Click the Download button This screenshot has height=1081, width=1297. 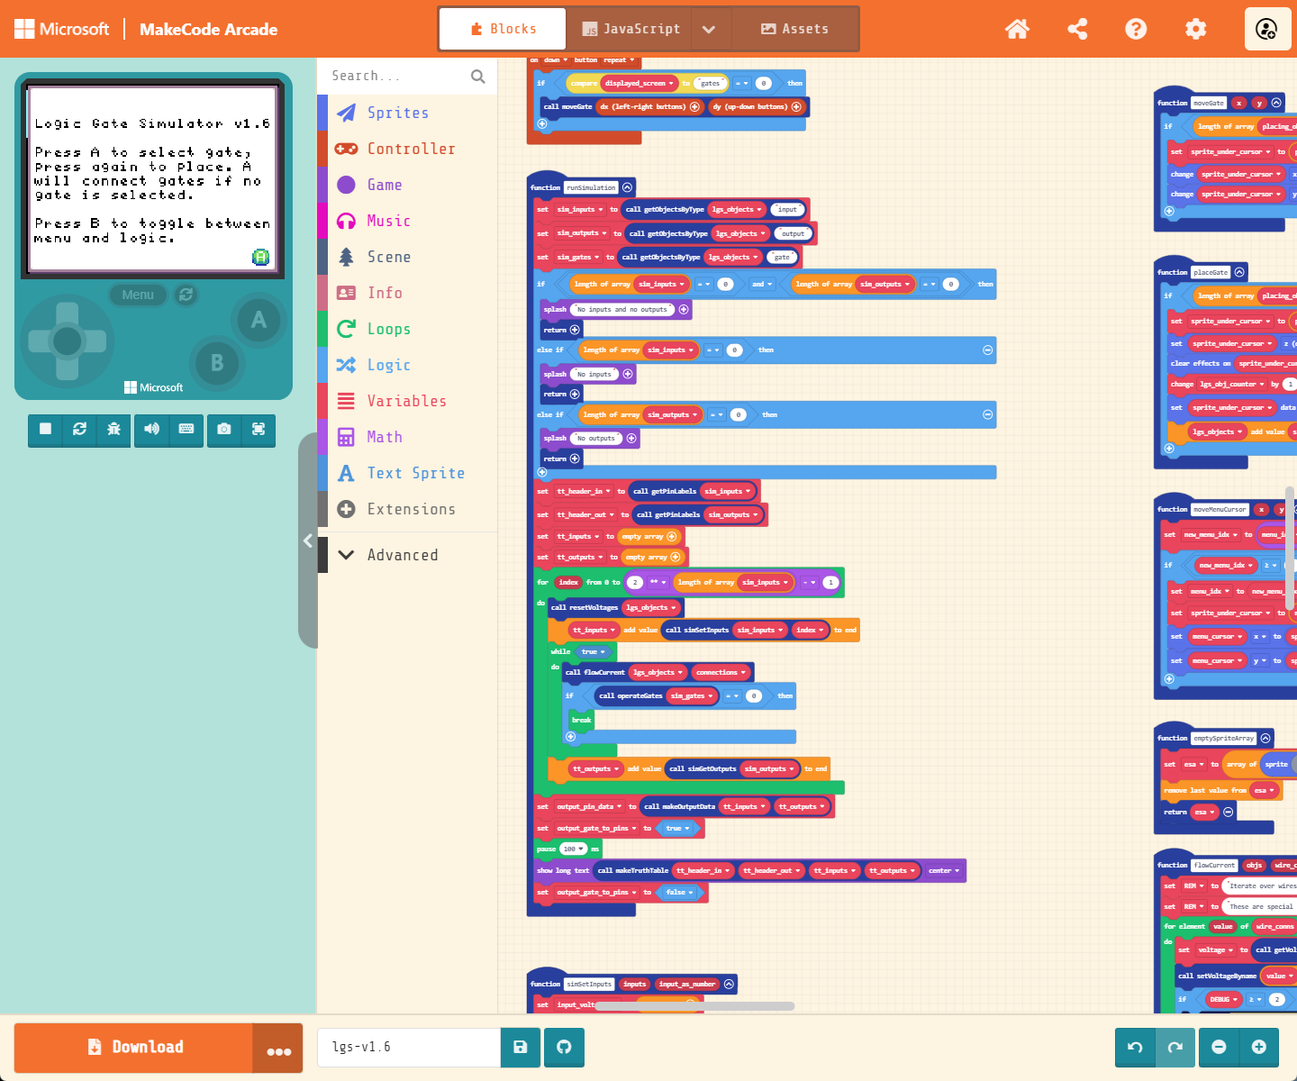point(137,1047)
